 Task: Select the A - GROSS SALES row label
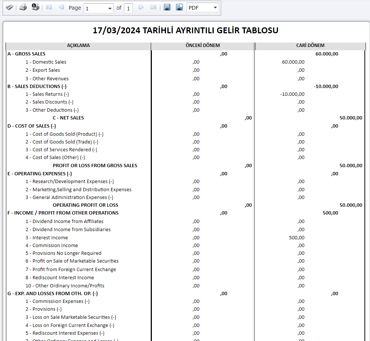coord(26,54)
